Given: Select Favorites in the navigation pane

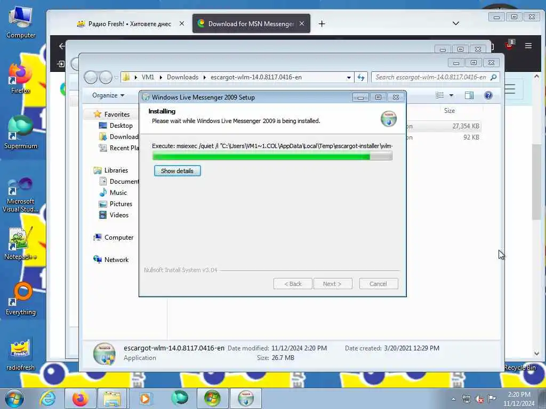Looking at the screenshot, I should tap(117, 114).
